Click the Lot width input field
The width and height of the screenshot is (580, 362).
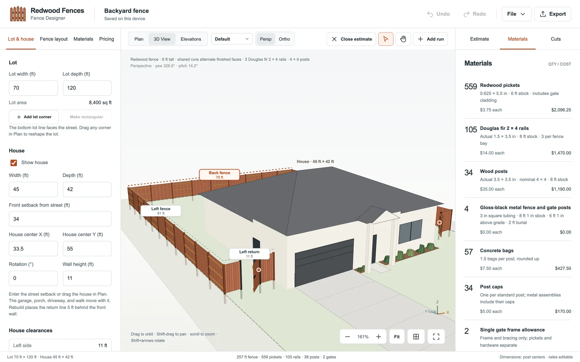(33, 88)
